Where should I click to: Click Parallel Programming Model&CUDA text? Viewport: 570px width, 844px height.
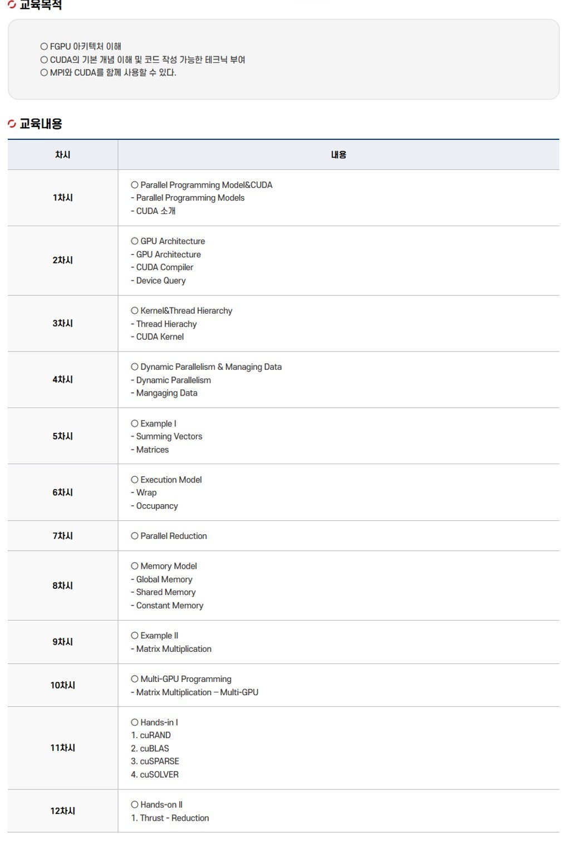coord(206,185)
